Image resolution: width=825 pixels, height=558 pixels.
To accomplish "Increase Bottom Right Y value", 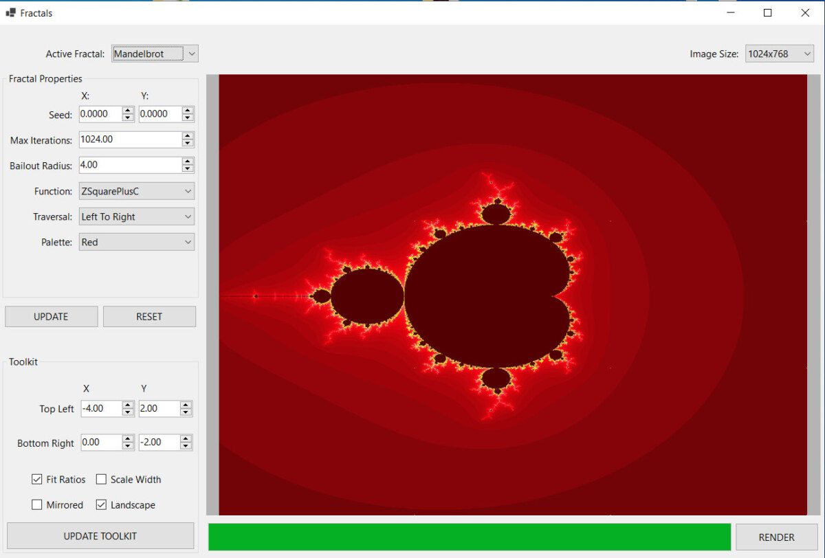I will point(186,438).
